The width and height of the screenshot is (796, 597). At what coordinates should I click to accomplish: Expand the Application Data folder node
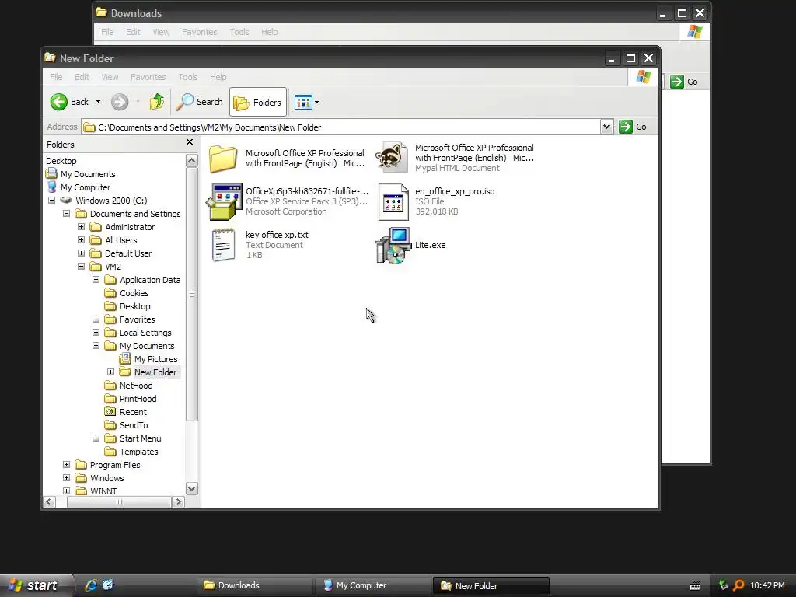[96, 280]
